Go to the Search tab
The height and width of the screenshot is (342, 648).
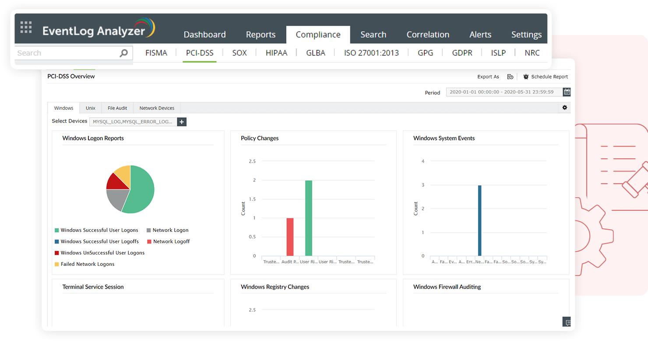(x=373, y=35)
